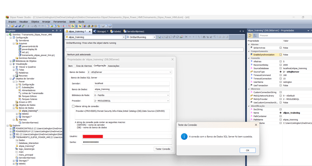Collapse the Conexão property group
Screen dimensions: 312x166
click(249, 58)
